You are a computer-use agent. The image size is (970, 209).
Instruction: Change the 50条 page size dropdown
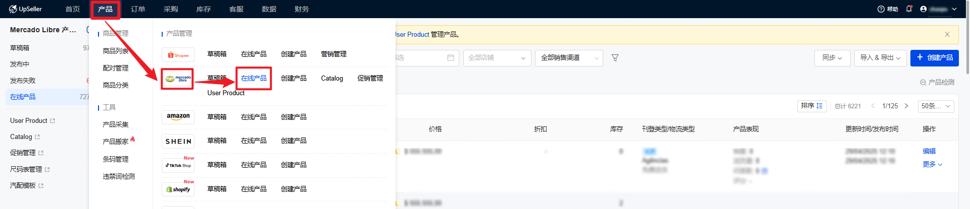click(936, 106)
